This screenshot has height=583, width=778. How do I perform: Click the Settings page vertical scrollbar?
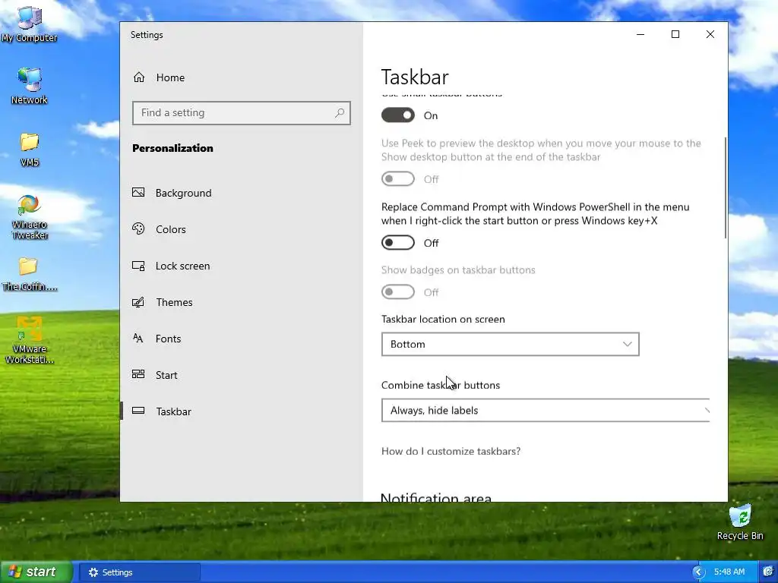[726, 188]
